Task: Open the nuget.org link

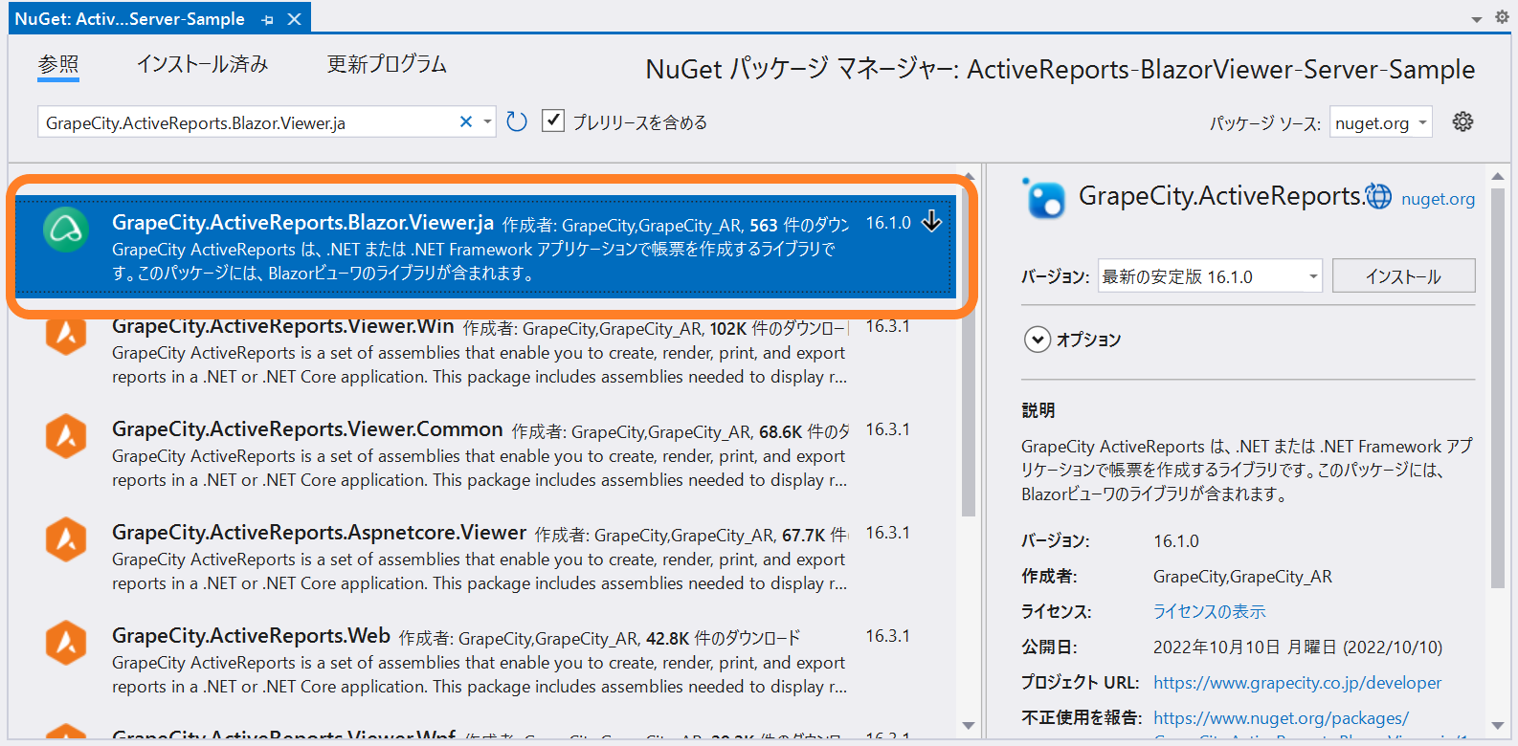Action: coord(1438,199)
